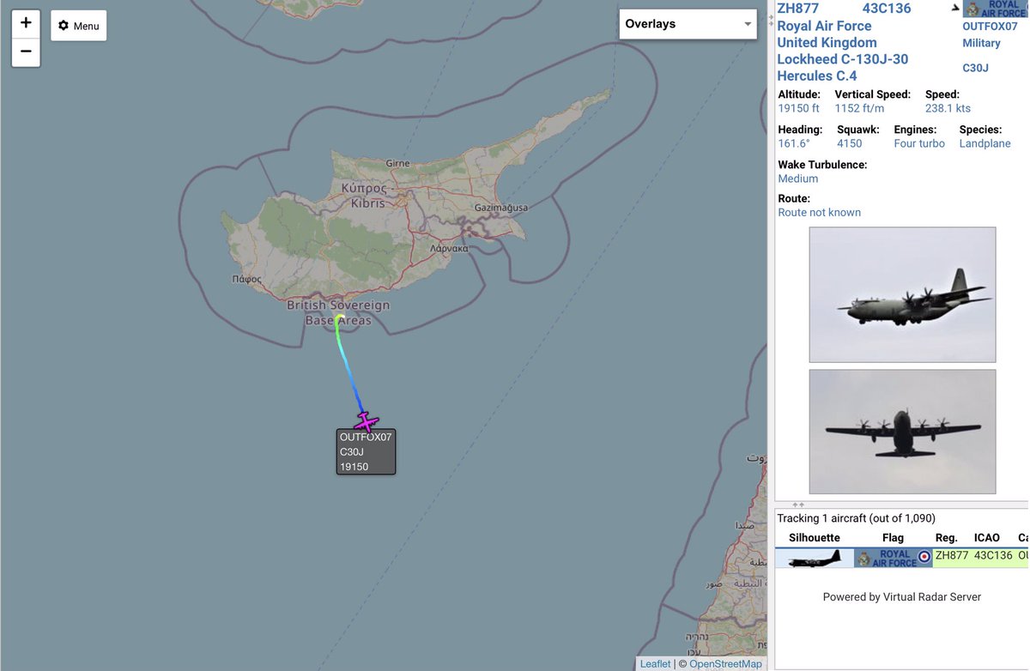Open the side-view Hercules photo
Viewport: 1030px width, 671px height.
(x=902, y=294)
